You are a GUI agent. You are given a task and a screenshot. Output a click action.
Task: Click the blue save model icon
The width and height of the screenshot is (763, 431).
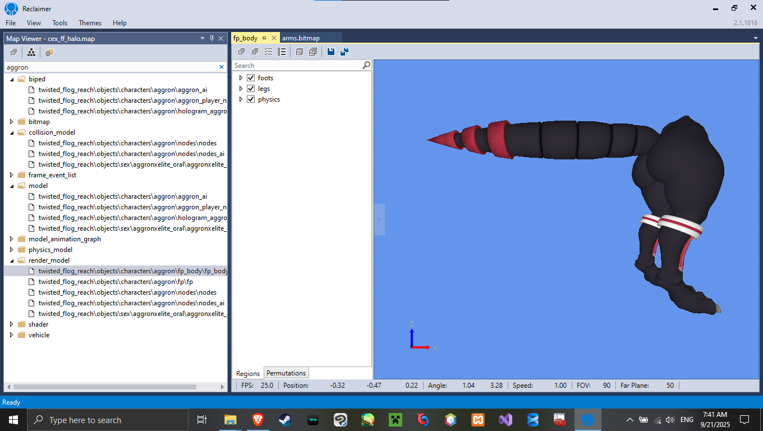click(x=331, y=52)
